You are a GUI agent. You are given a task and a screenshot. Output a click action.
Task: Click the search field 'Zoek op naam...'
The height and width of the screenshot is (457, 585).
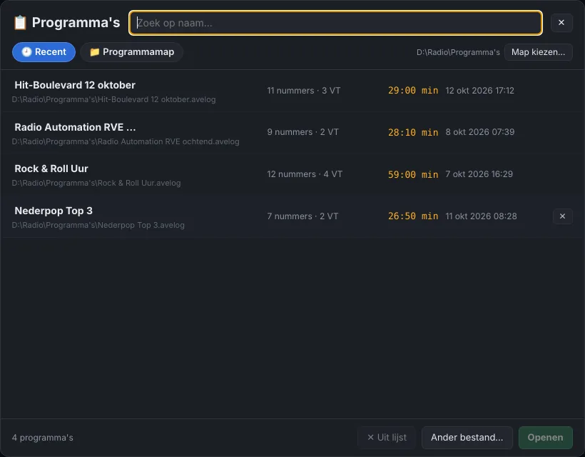[335, 23]
